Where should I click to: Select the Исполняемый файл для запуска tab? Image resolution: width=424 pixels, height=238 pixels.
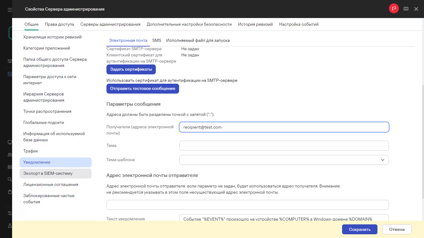198,41
